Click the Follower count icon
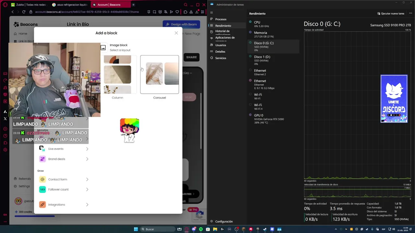Viewport: 415px width, 233px height. [42, 189]
